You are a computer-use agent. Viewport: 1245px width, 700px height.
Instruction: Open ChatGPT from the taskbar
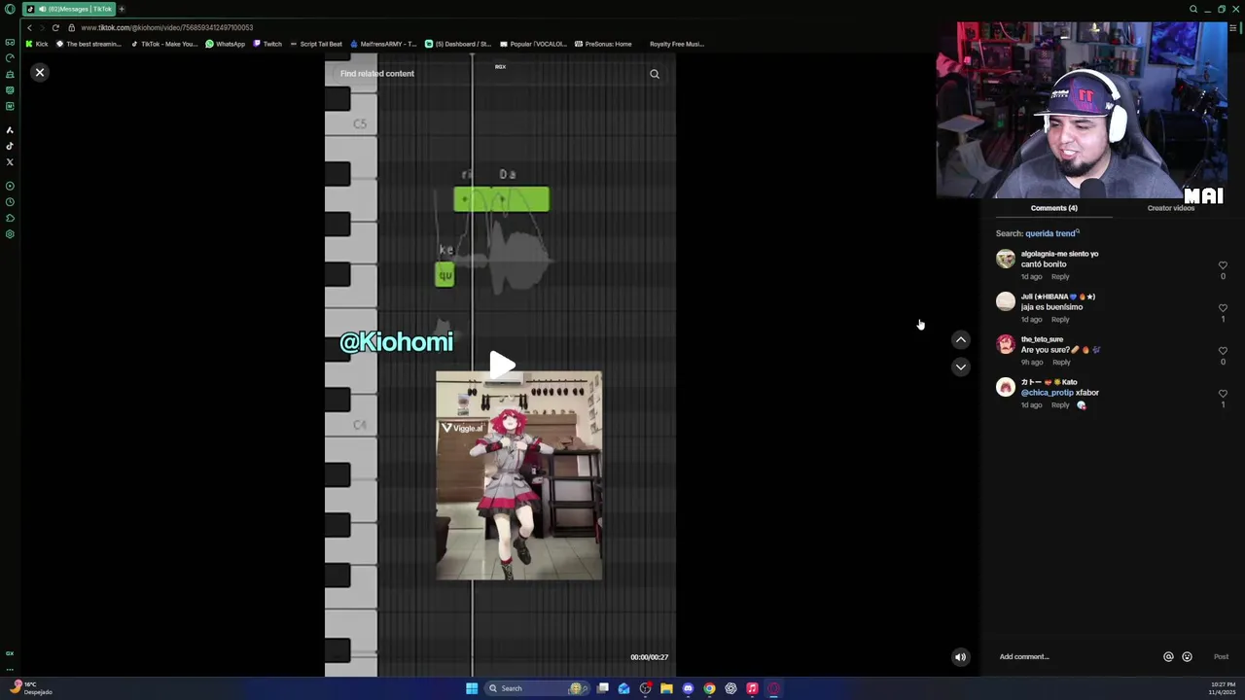pyautogui.click(x=730, y=688)
